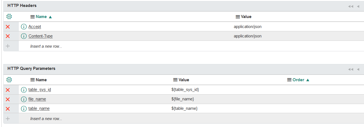364x127 pixels.
Task: Open the Order column menu in Query Parameters
Action: click(289, 80)
